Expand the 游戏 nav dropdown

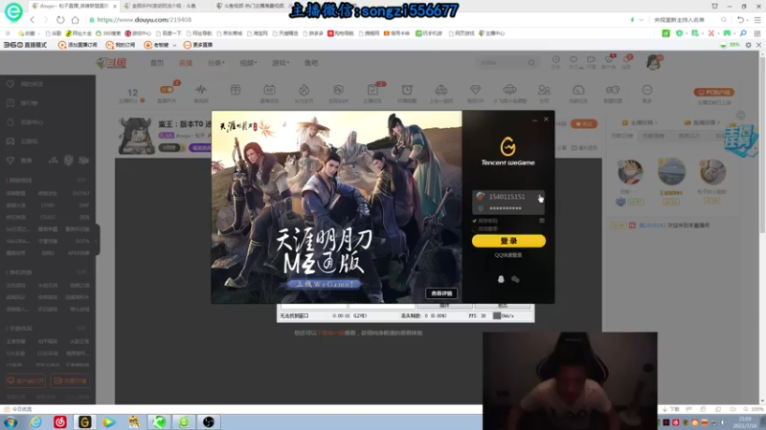click(281, 63)
